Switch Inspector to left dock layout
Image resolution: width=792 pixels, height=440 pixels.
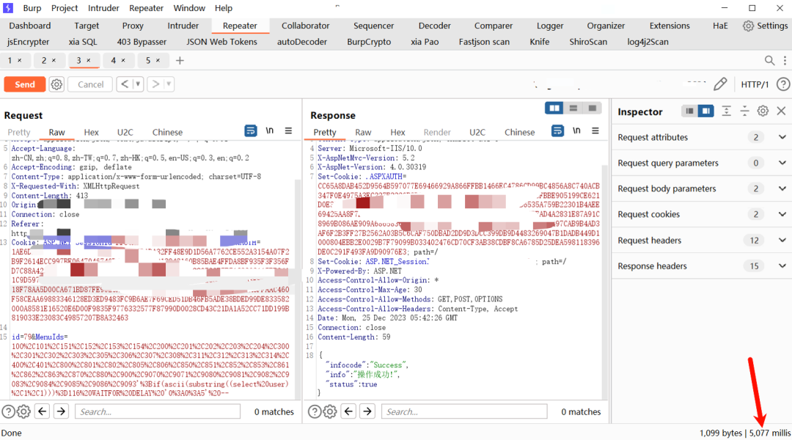pyautogui.click(x=689, y=111)
